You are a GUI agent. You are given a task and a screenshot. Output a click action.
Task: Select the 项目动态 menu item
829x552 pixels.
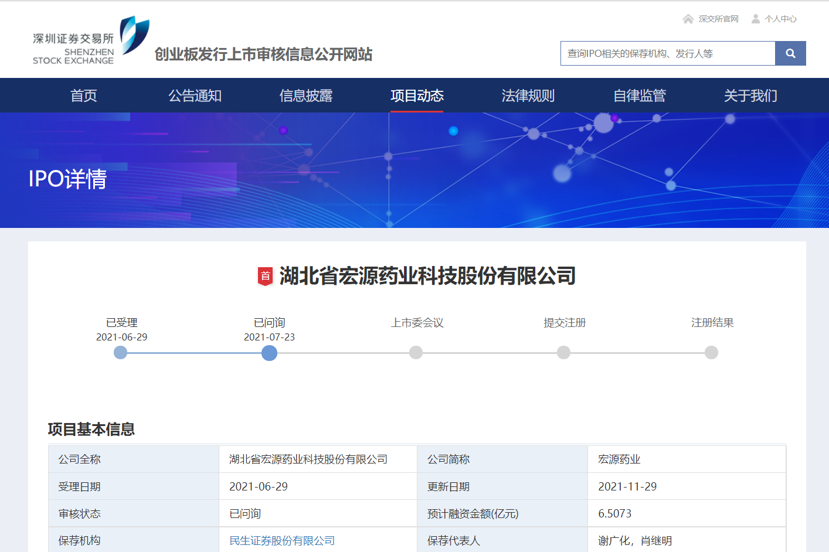click(417, 96)
